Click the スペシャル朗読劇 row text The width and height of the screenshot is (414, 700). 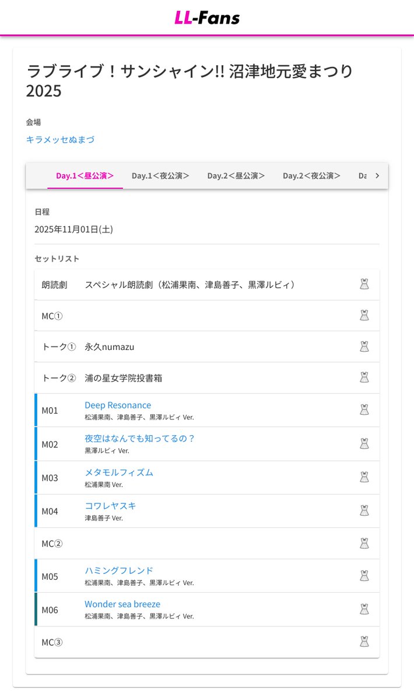click(191, 285)
